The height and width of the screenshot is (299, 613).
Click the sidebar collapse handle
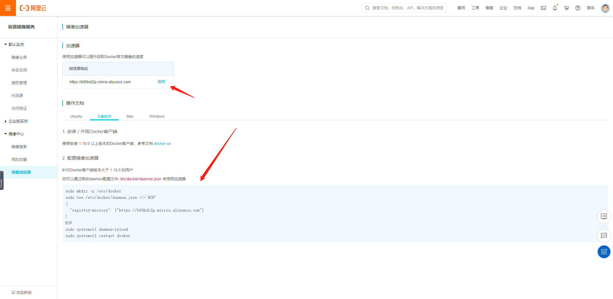point(2,180)
